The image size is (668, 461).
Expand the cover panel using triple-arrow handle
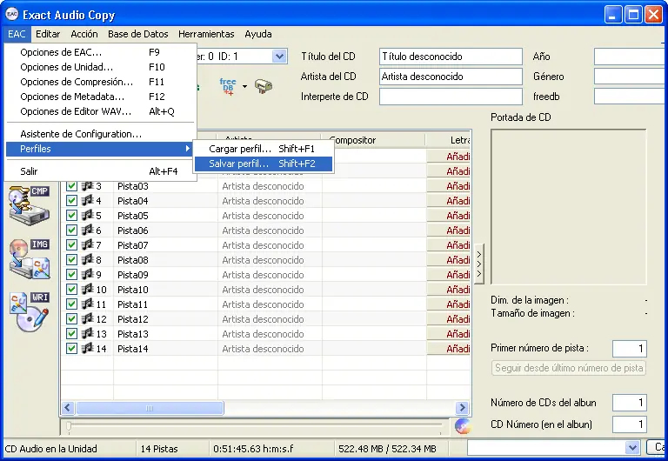479,264
